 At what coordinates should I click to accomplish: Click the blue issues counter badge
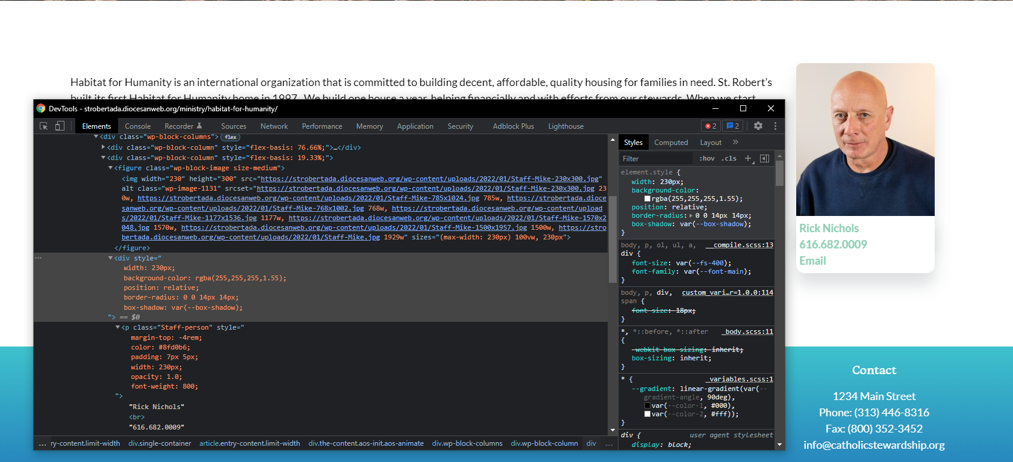click(733, 126)
